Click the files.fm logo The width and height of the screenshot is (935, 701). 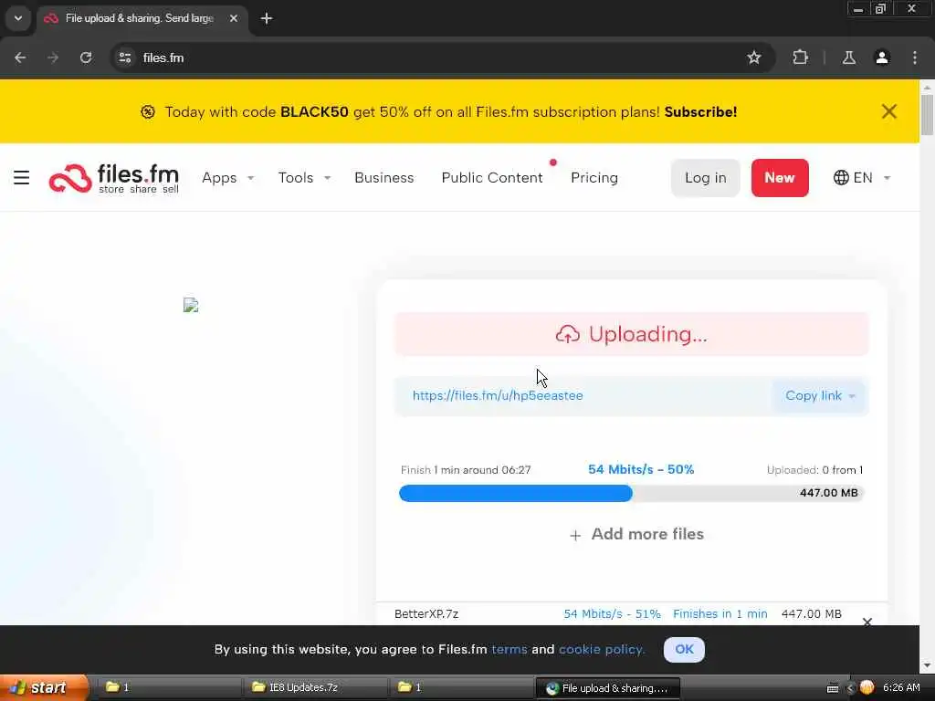click(x=114, y=178)
